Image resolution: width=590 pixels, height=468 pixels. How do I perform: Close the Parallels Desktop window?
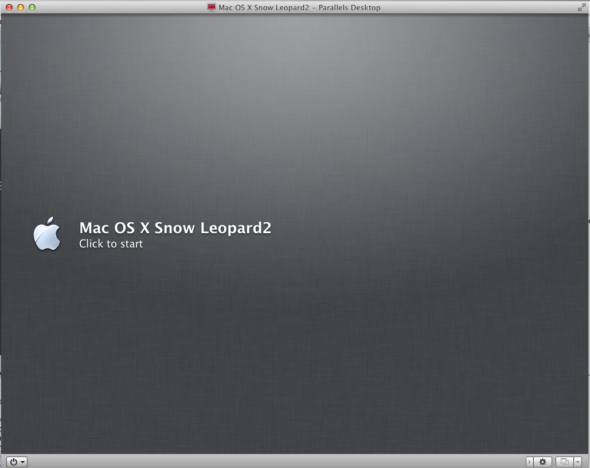(x=9, y=7)
